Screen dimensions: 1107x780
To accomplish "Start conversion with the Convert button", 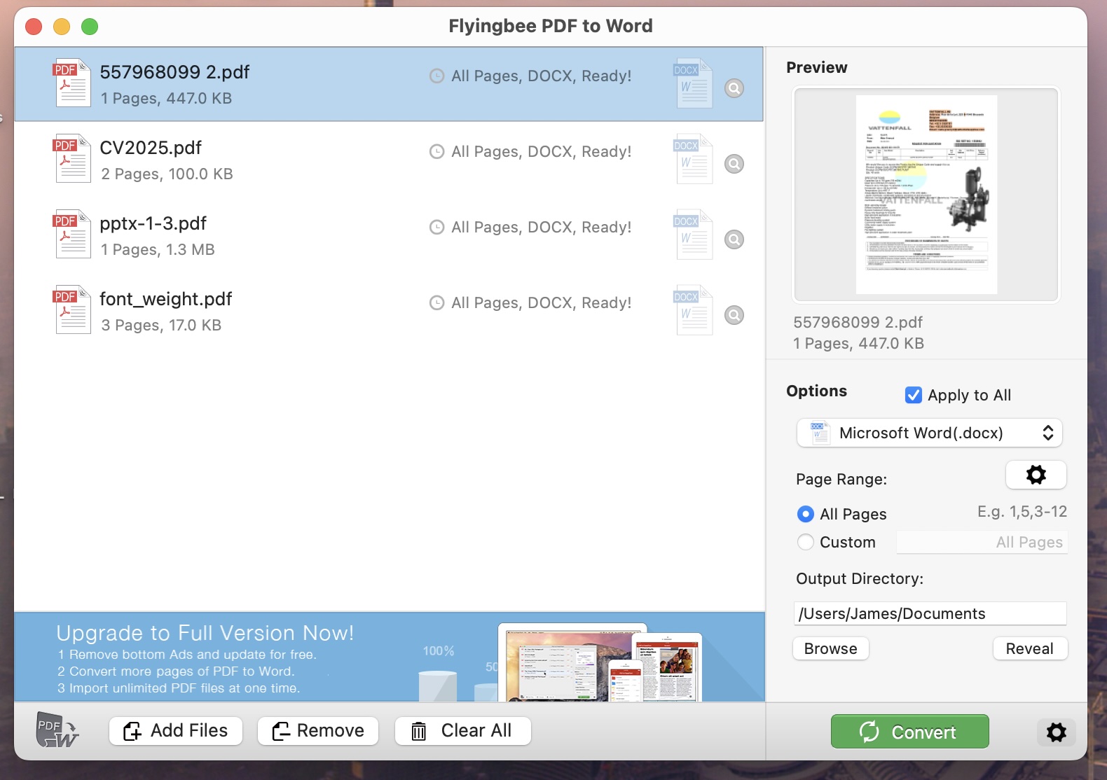I will pos(910,732).
